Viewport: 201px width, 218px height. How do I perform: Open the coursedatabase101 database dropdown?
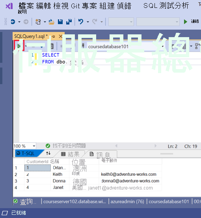click(x=126, y=47)
